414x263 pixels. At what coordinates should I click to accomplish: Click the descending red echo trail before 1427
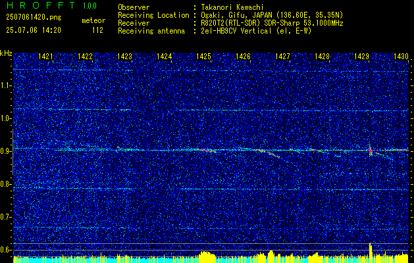[267, 153]
